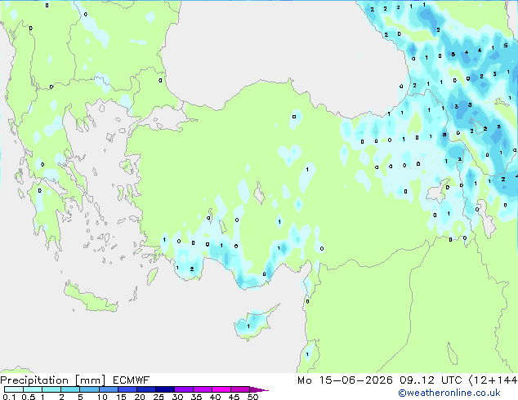Pick the 30–35 mm purple legend swatch
Screen dimensions: 518x400
point(183,389)
